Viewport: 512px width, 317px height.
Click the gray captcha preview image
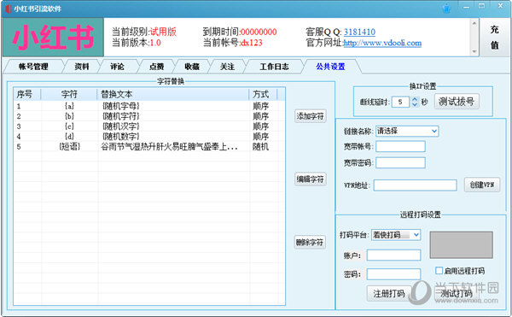[461, 245]
